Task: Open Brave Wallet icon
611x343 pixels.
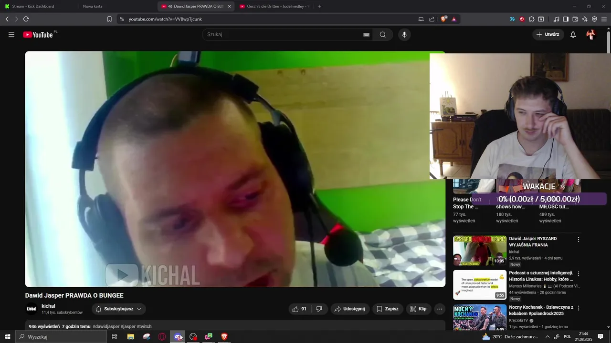Action: click(575, 19)
